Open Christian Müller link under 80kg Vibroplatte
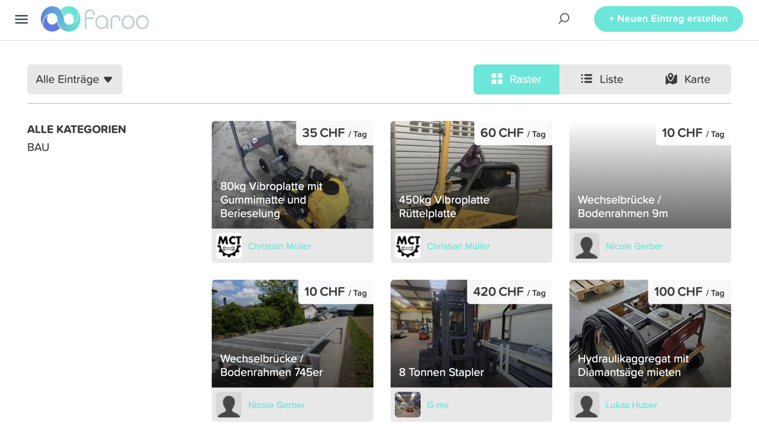Screen dimensions: 759x430 (279, 246)
